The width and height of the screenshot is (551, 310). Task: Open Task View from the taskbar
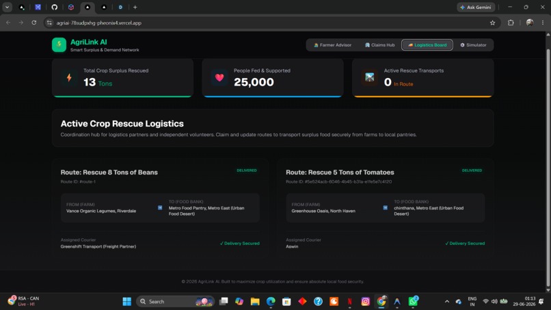click(224, 302)
